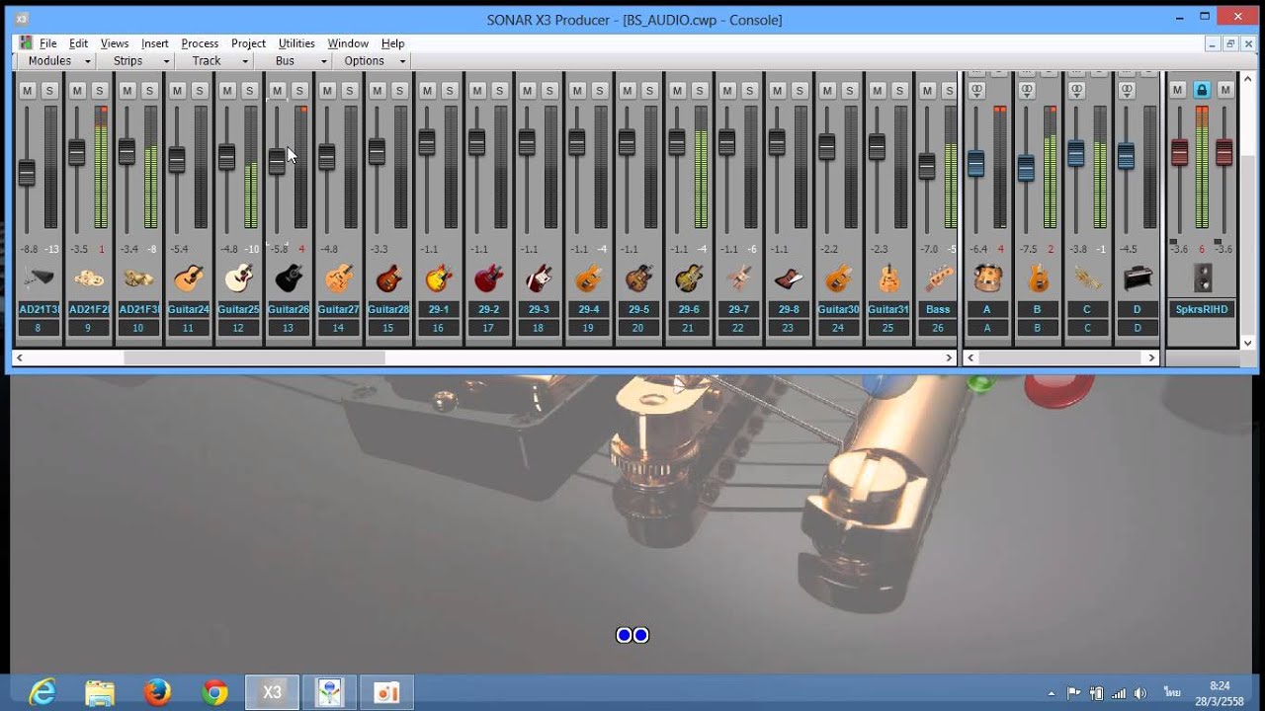Click the trumpet icon on bus C
Viewport: 1265px width, 711px height.
[x=1087, y=278]
